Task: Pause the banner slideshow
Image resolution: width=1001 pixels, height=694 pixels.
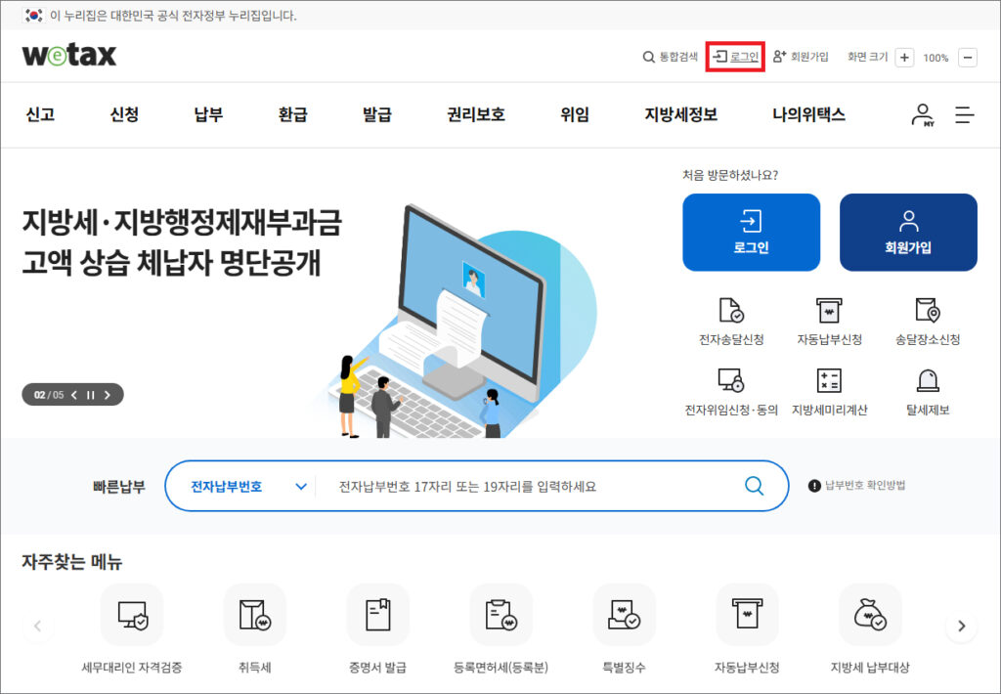Action: (90, 395)
